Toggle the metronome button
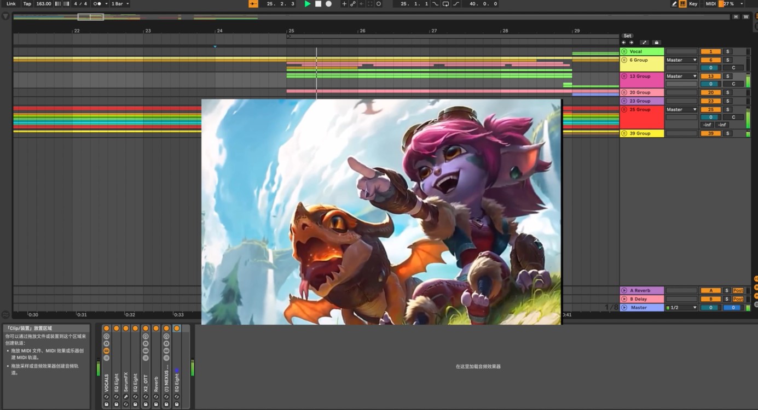Screen dimensions: 758x410 [x=97, y=4]
